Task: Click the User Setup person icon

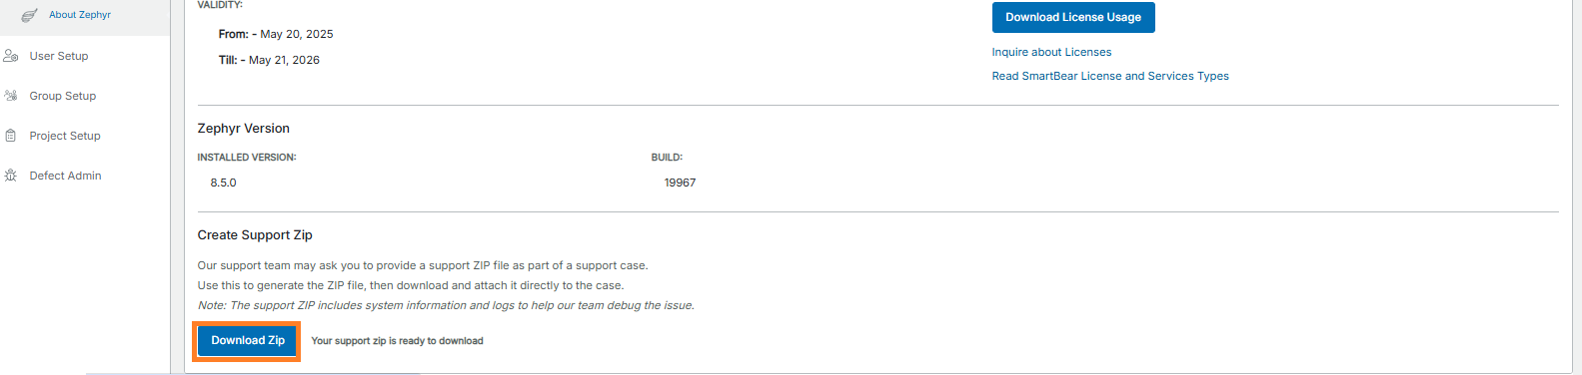Action: coord(11,56)
